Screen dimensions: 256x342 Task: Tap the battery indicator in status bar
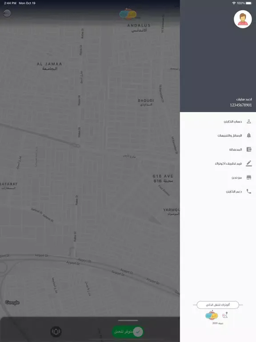(x=248, y=3)
